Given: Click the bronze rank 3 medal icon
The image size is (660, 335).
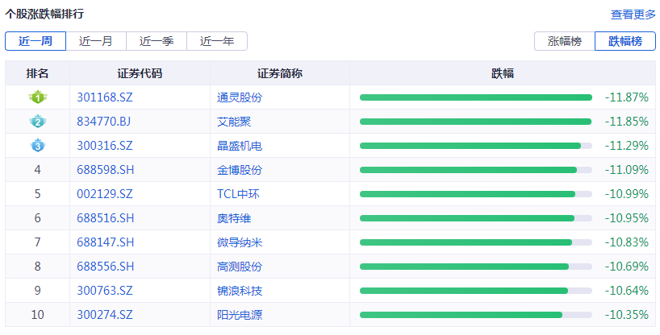Looking at the screenshot, I should 37,146.
